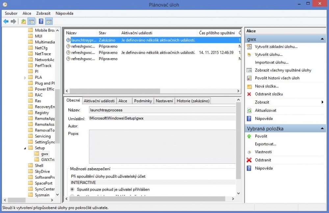Image resolution: width=329 pixels, height=213 pixels.
Task: Collapse the Setup tree folder
Action: point(25,148)
